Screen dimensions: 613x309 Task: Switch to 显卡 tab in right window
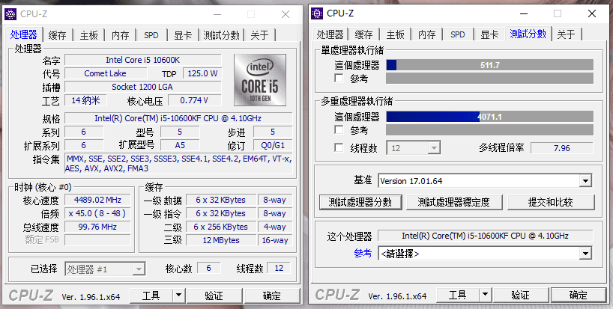tap(489, 34)
